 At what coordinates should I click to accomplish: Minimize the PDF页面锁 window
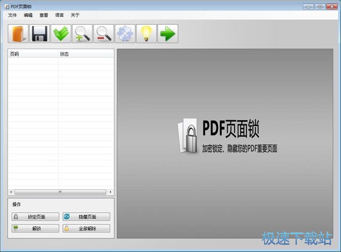click(308, 7)
